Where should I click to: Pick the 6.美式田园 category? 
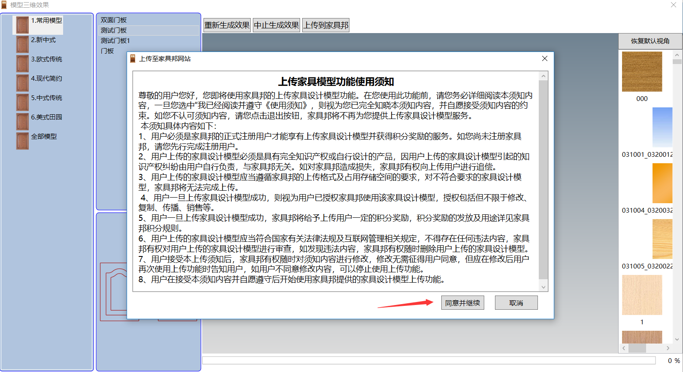[46, 117]
